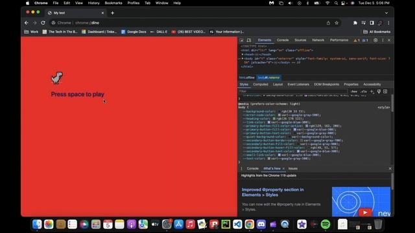Collapse the body element node triangle
Image resolution: width=415 pixels, height=233 pixels.
coord(243,58)
